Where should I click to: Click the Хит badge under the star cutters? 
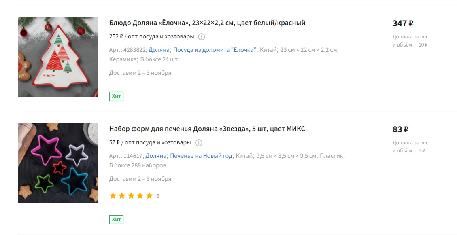pyautogui.click(x=116, y=220)
